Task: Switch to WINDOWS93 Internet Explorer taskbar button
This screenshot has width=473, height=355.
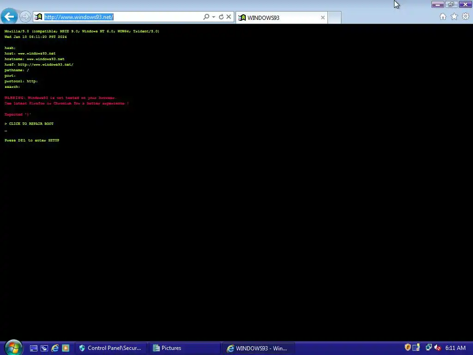Action: [258, 348]
